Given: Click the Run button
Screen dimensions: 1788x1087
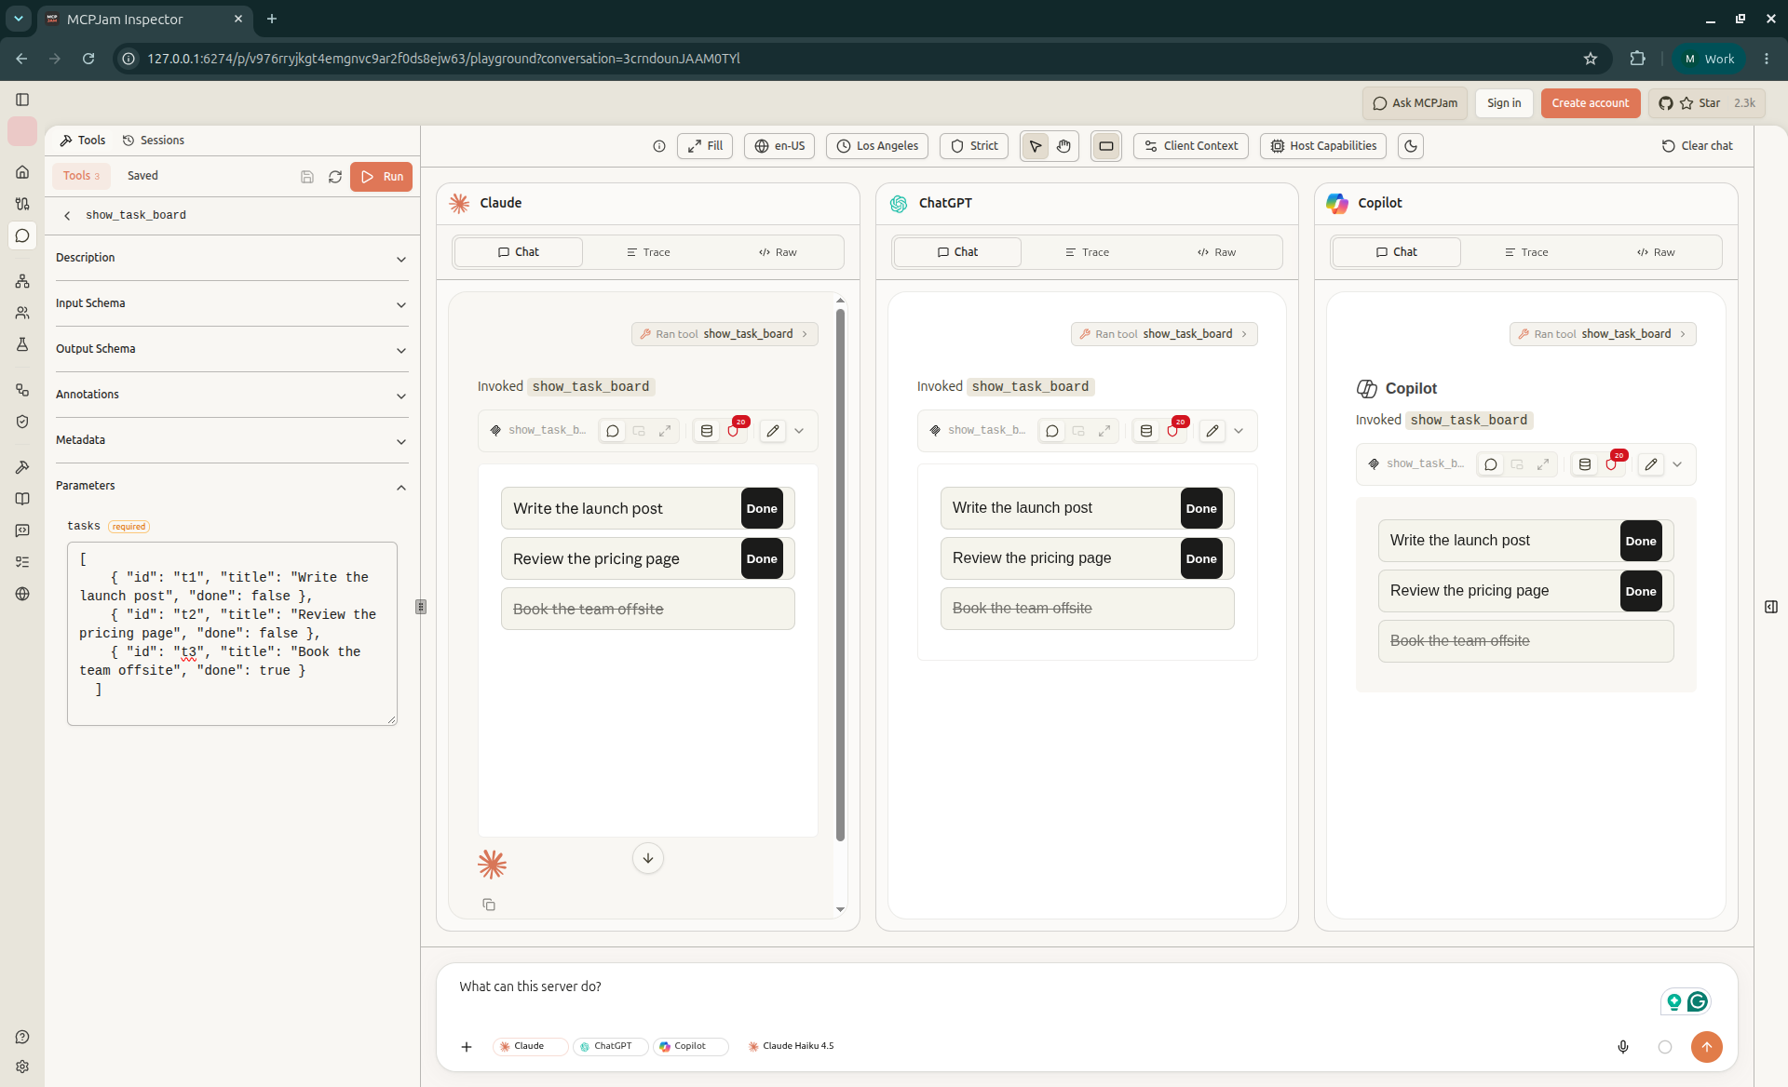Looking at the screenshot, I should [x=381, y=177].
